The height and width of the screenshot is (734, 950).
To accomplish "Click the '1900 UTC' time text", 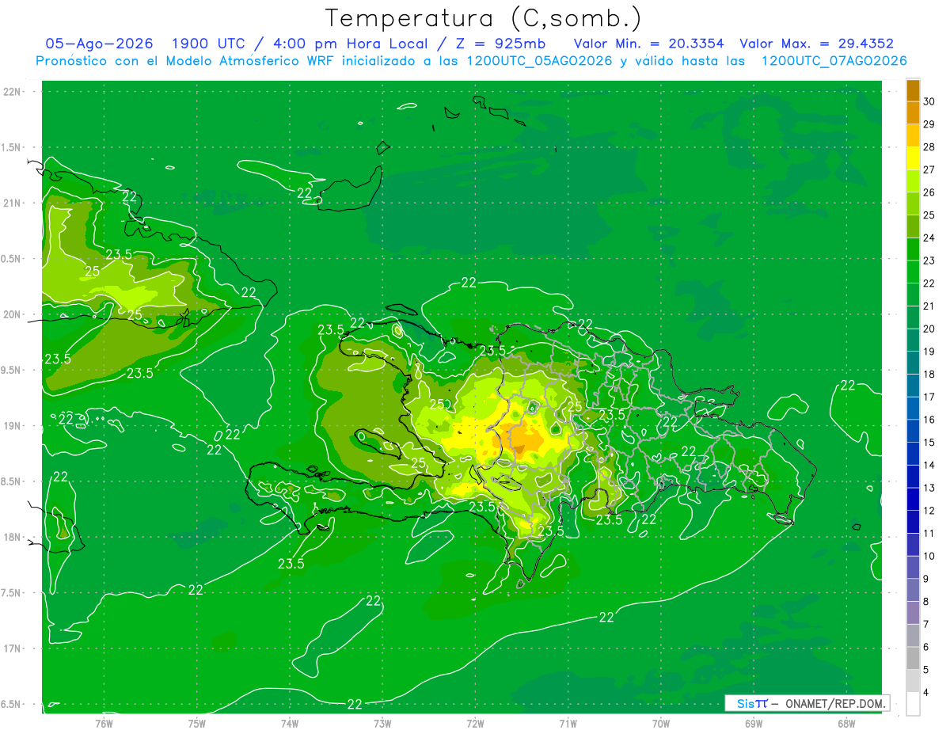I will (209, 44).
